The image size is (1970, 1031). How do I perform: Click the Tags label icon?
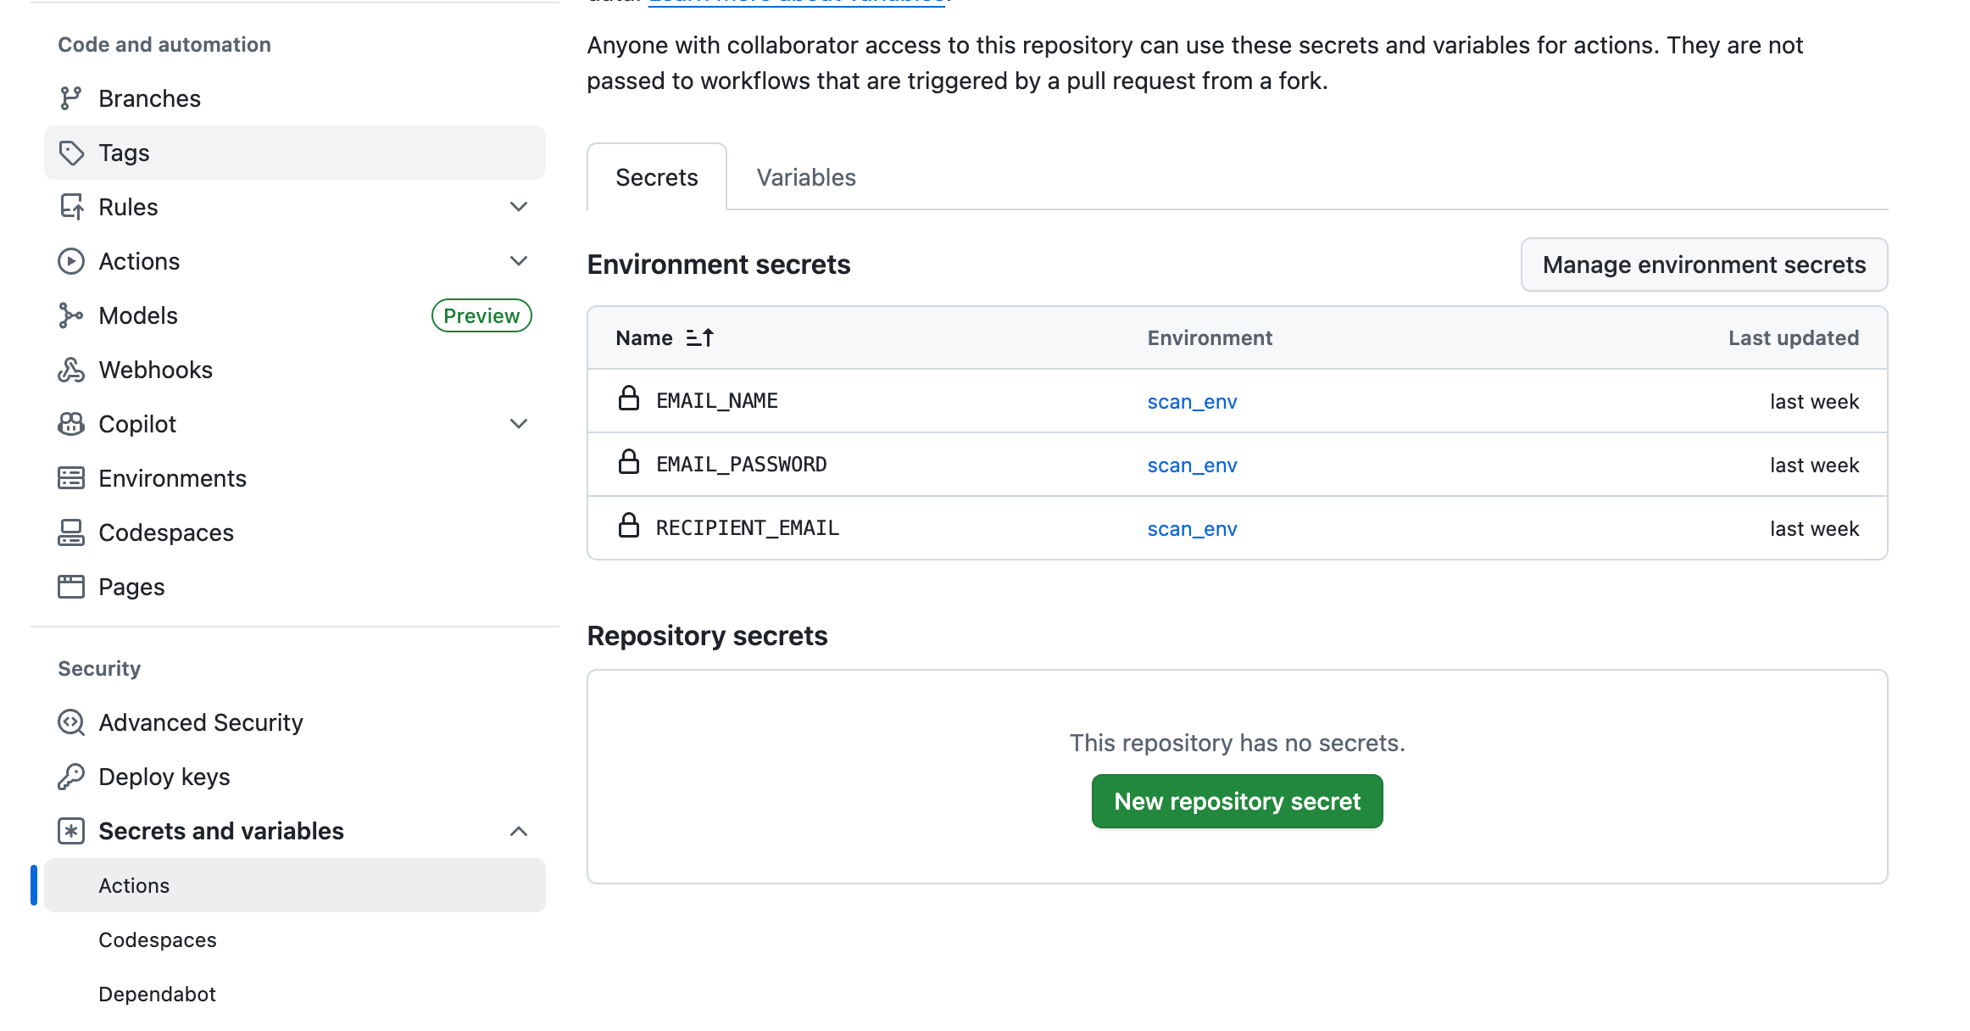tap(71, 153)
